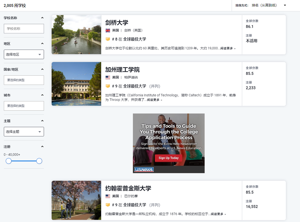Click the ranking badge icon on the 约翰霍普金斯大学 card
300x222 pixels.
(x=108, y=205)
